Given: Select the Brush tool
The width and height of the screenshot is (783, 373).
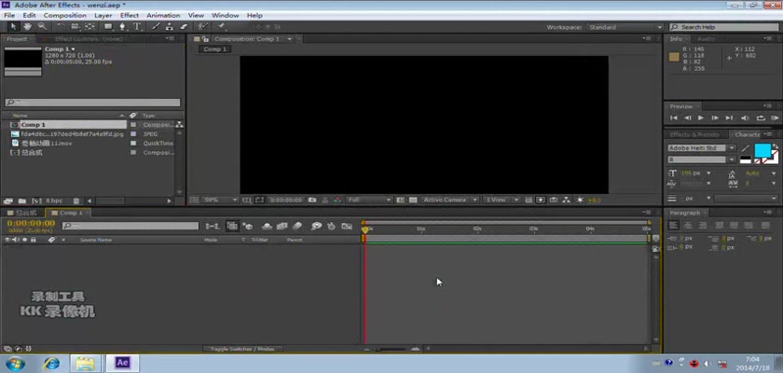Looking at the screenshot, I should click(156, 26).
